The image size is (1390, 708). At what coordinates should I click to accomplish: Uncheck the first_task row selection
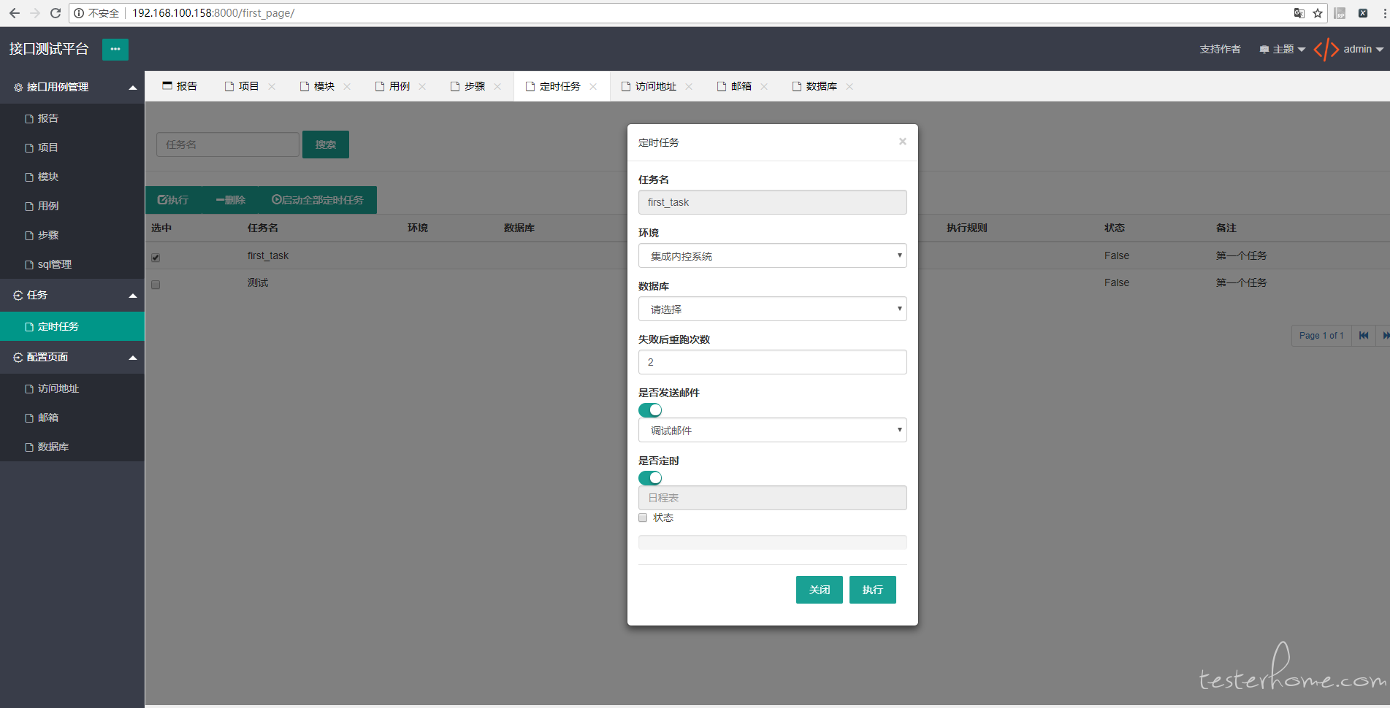[x=155, y=257]
